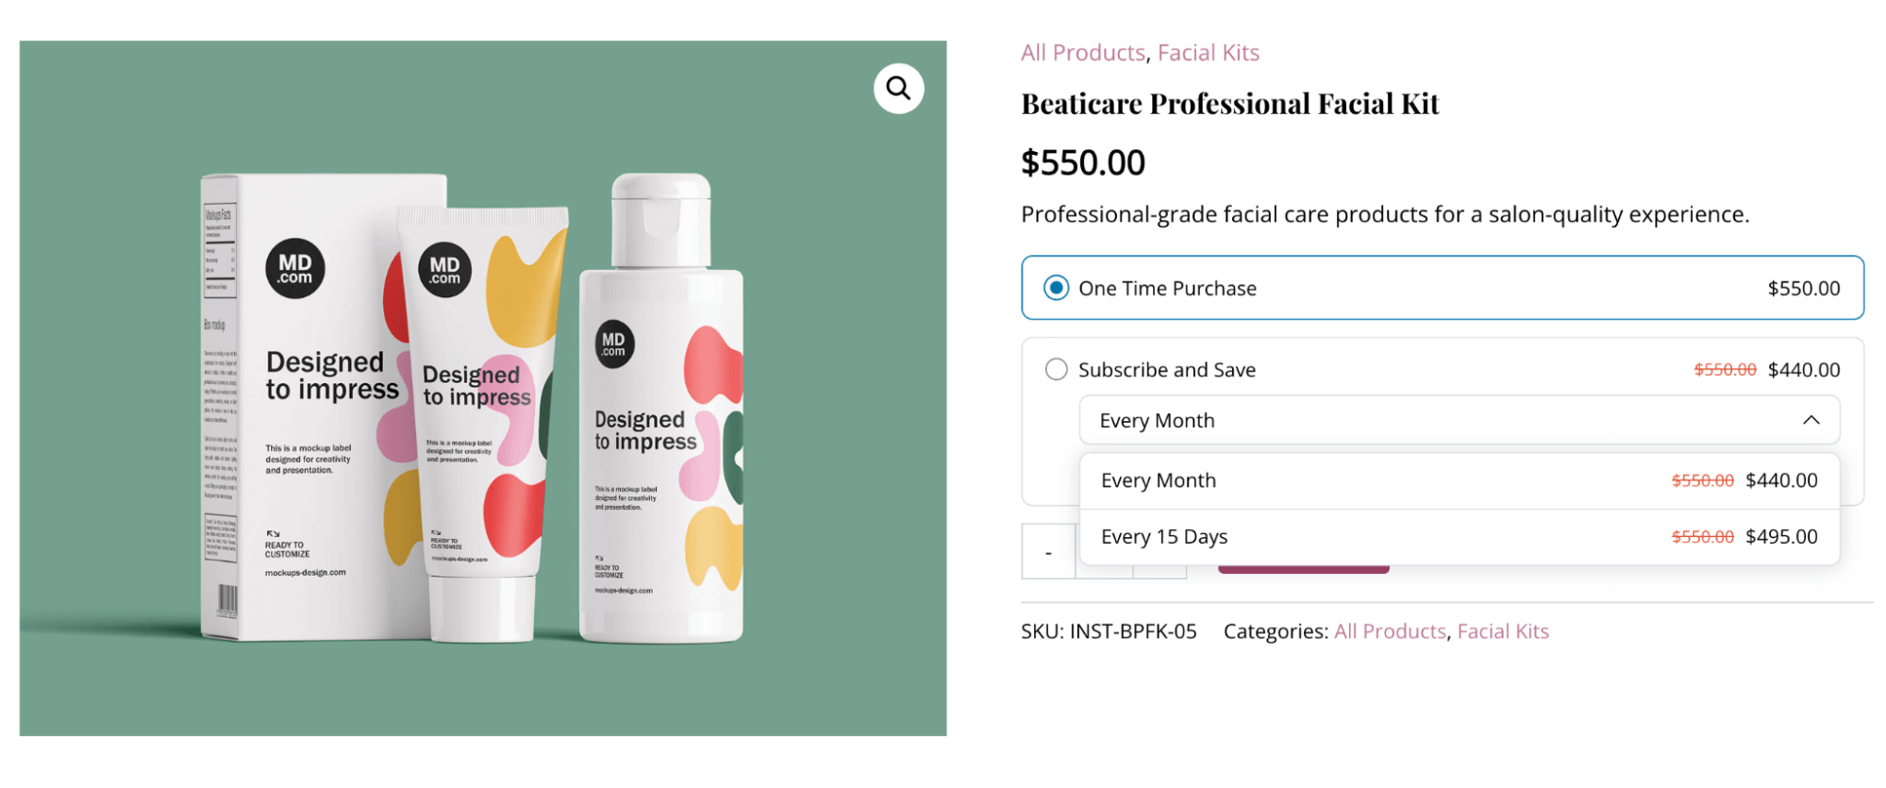Click the One Time Purchase radio button
This screenshot has height=788, width=1886.
pyautogui.click(x=1056, y=288)
